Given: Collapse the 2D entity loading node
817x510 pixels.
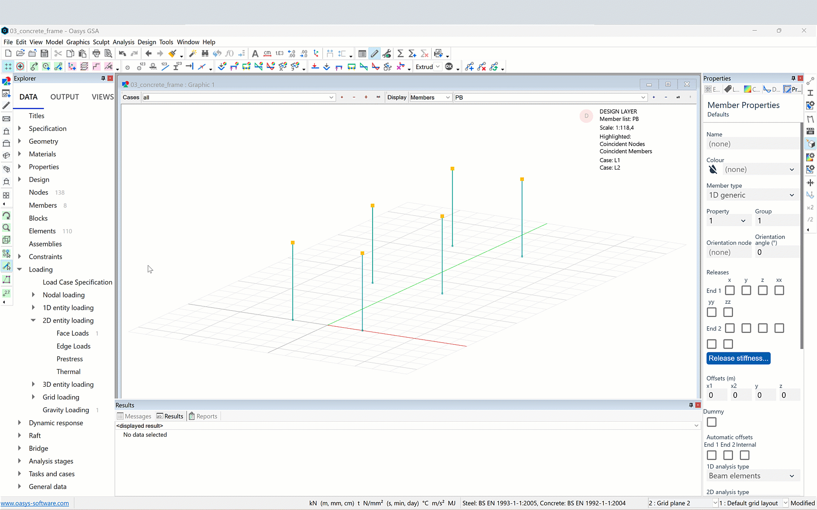Looking at the screenshot, I should (x=33, y=320).
